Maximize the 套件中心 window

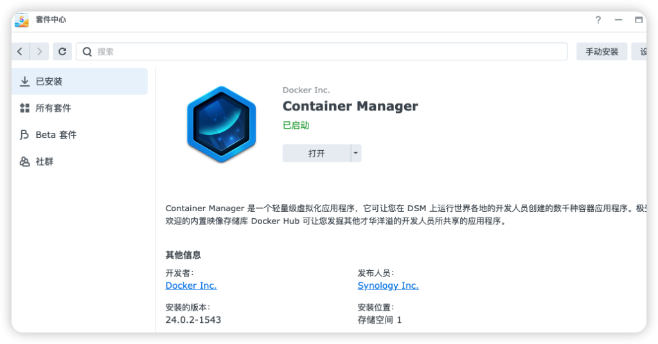(x=639, y=20)
